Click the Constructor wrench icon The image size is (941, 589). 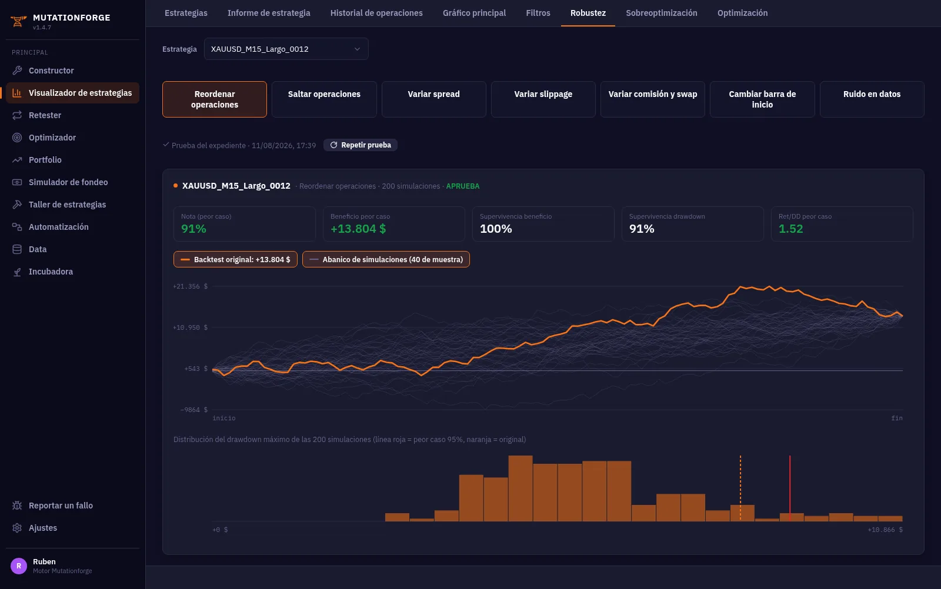[x=17, y=71]
